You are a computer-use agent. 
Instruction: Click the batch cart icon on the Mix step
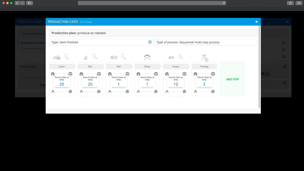click(x=81, y=74)
